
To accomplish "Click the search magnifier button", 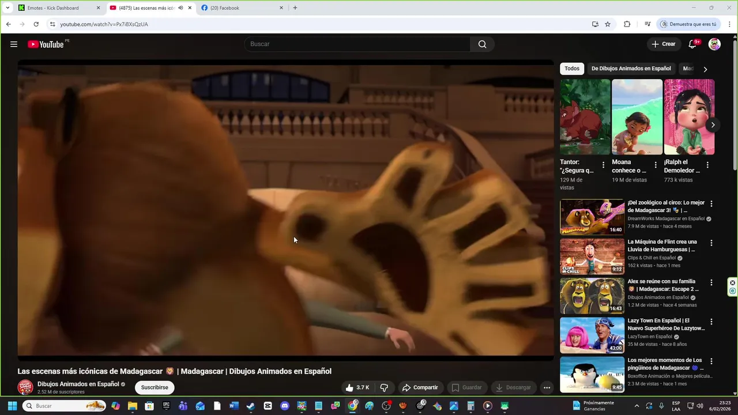I will point(482,44).
